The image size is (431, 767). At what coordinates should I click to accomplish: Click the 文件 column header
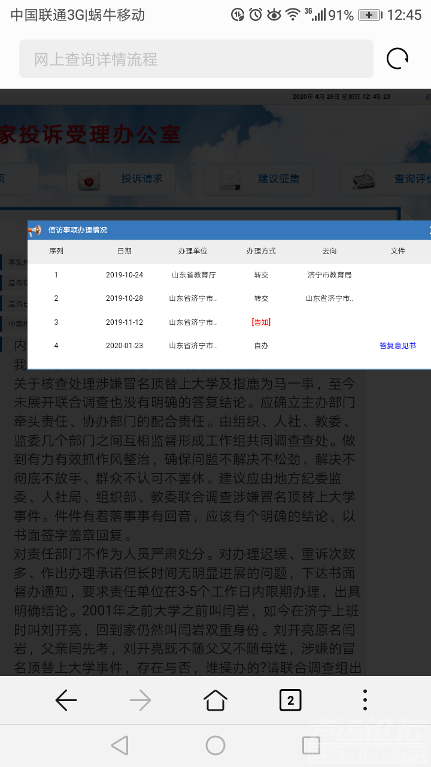(398, 251)
